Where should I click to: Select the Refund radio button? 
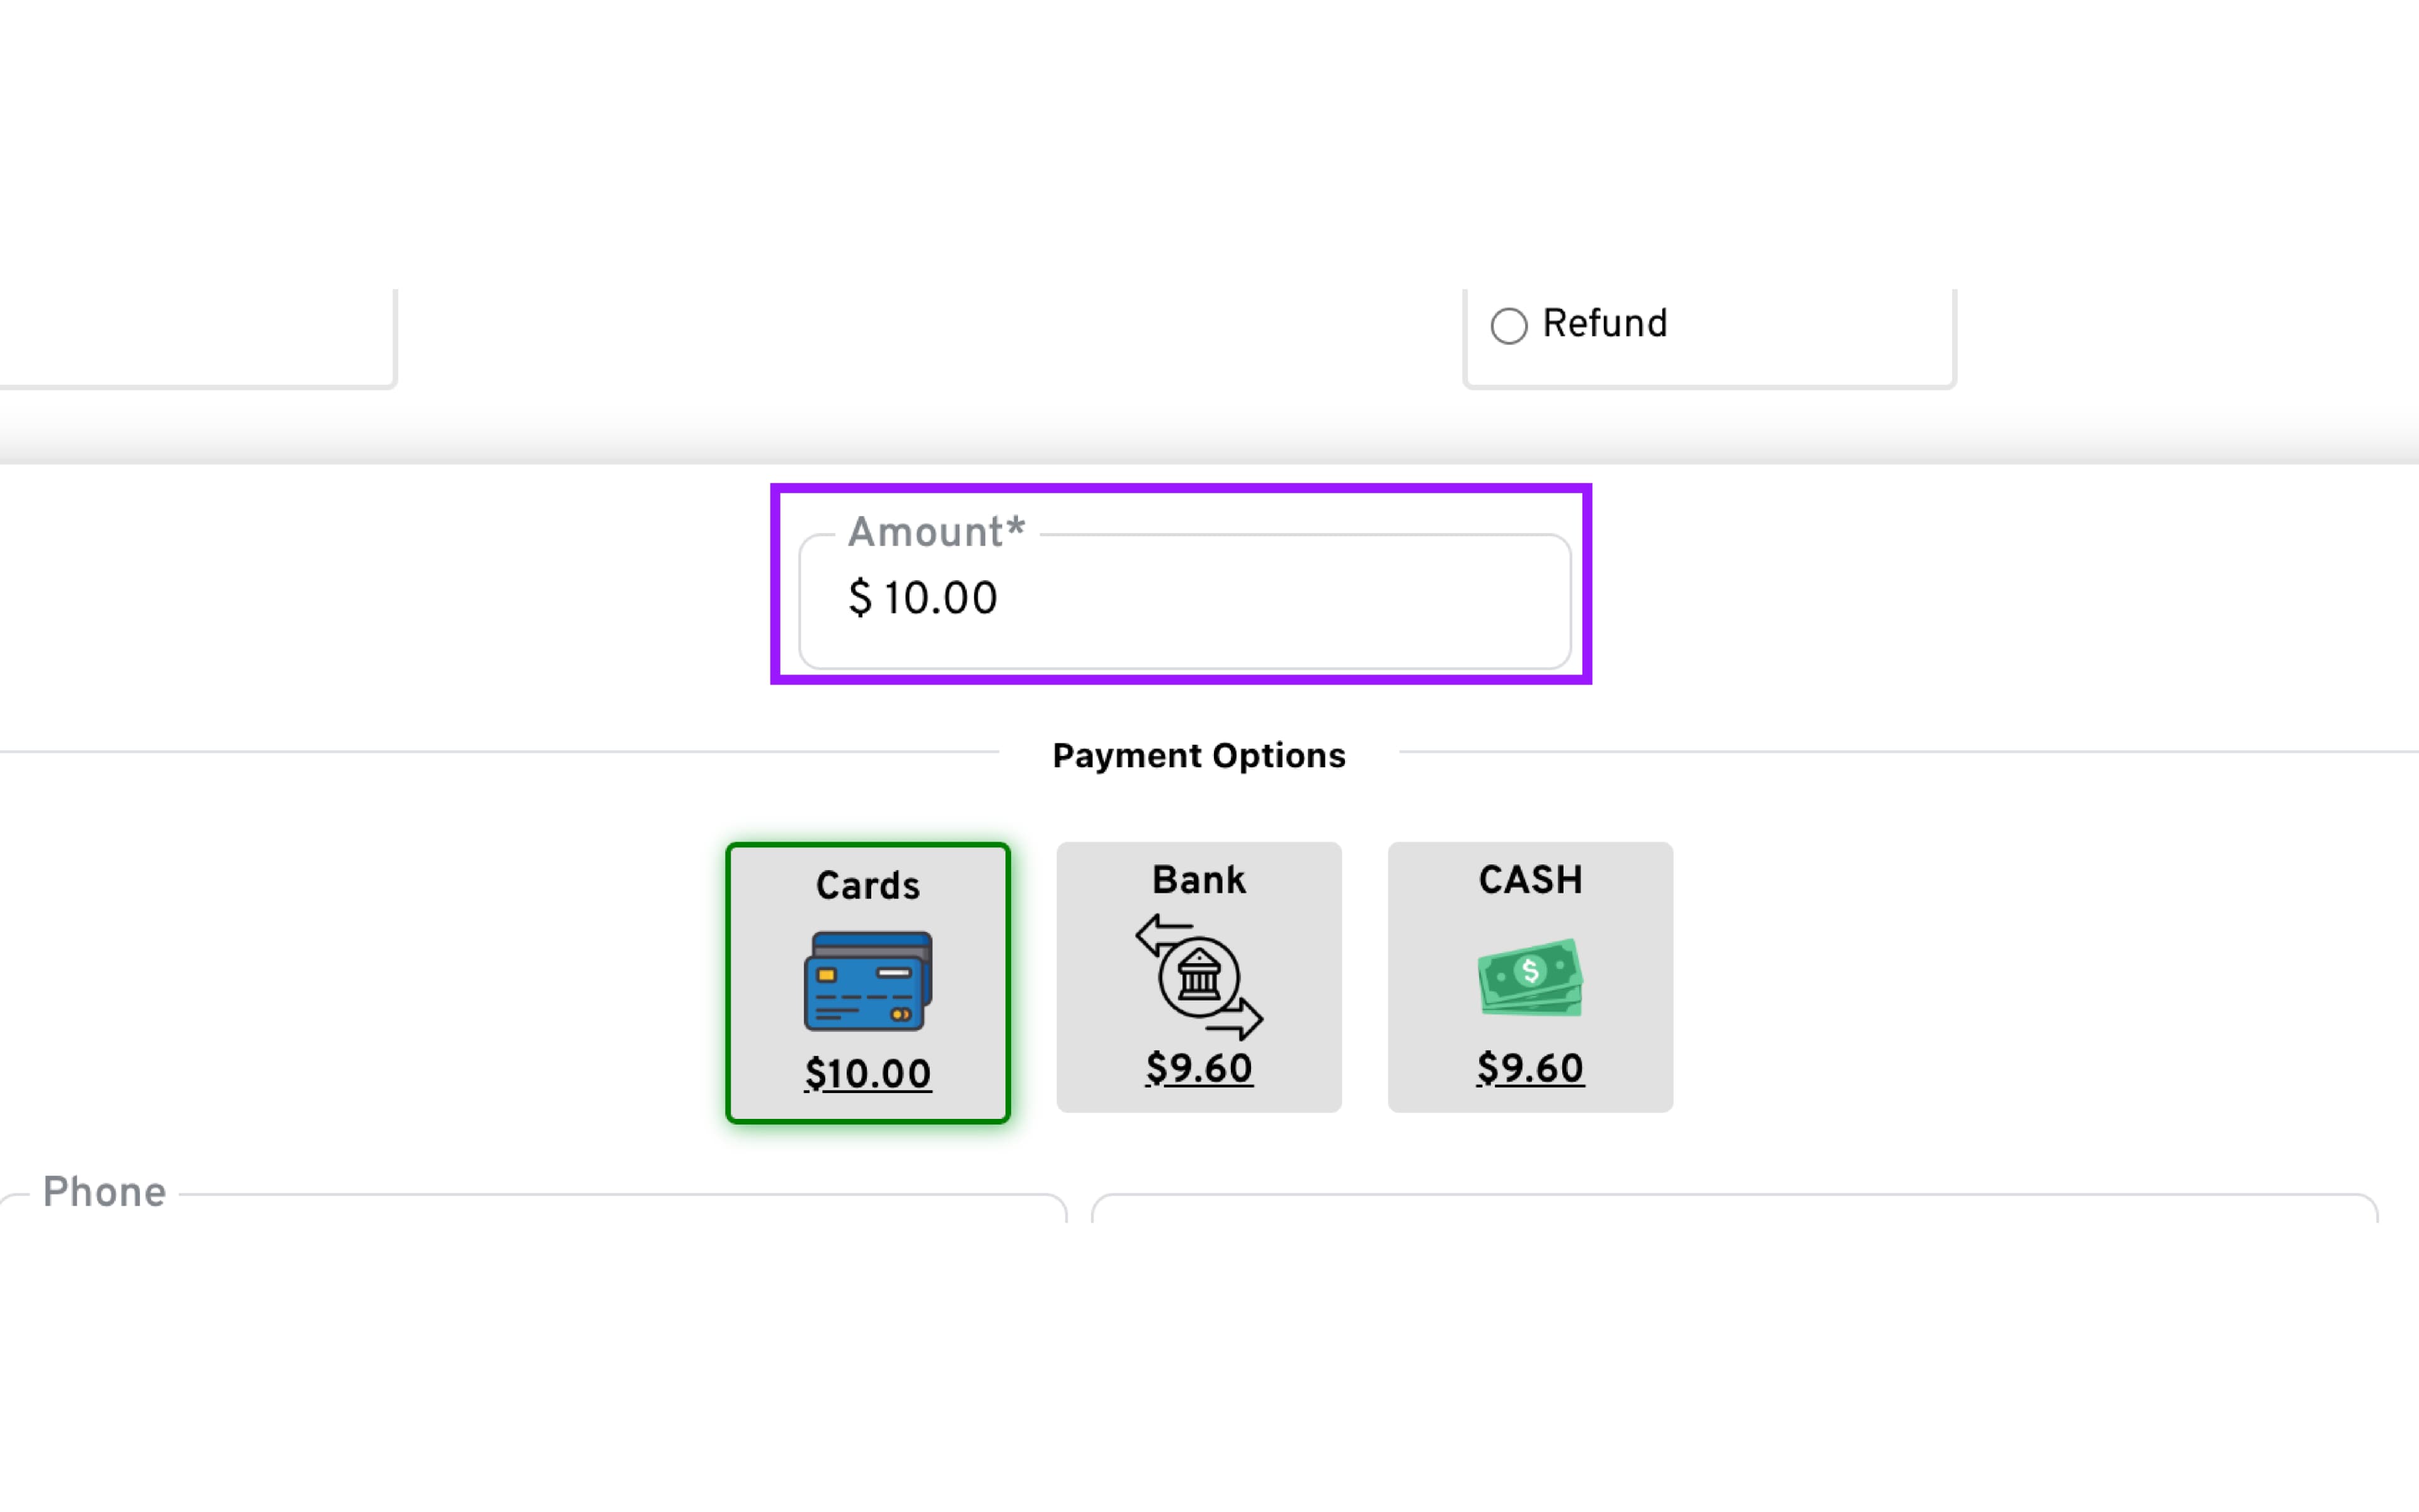pyautogui.click(x=1508, y=326)
